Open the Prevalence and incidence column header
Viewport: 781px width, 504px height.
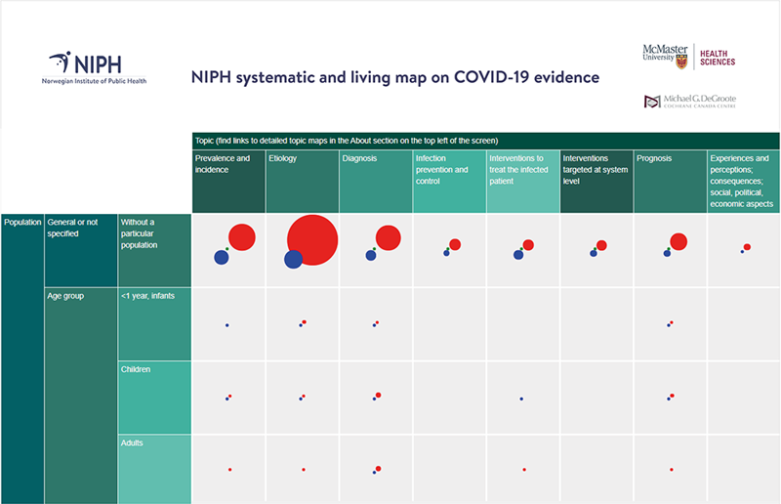(x=228, y=181)
